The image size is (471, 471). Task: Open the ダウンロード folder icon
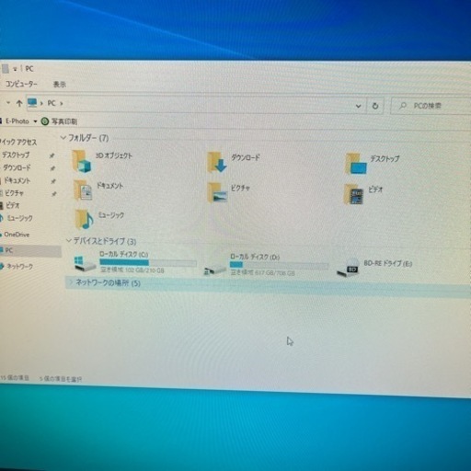point(217,163)
